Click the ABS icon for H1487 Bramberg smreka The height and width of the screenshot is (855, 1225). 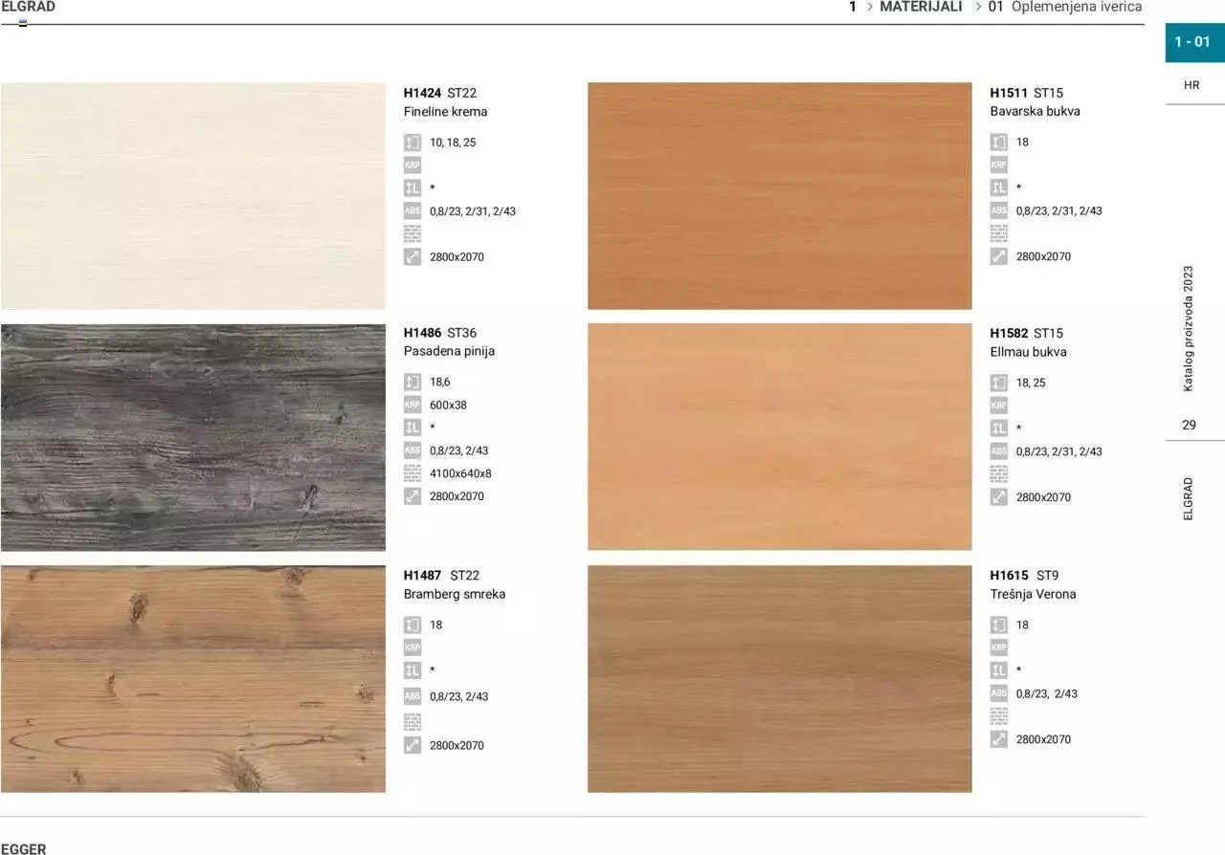(x=412, y=696)
